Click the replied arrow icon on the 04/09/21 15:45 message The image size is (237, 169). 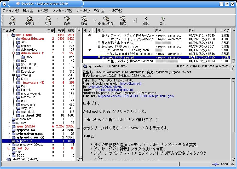(x=89, y=35)
